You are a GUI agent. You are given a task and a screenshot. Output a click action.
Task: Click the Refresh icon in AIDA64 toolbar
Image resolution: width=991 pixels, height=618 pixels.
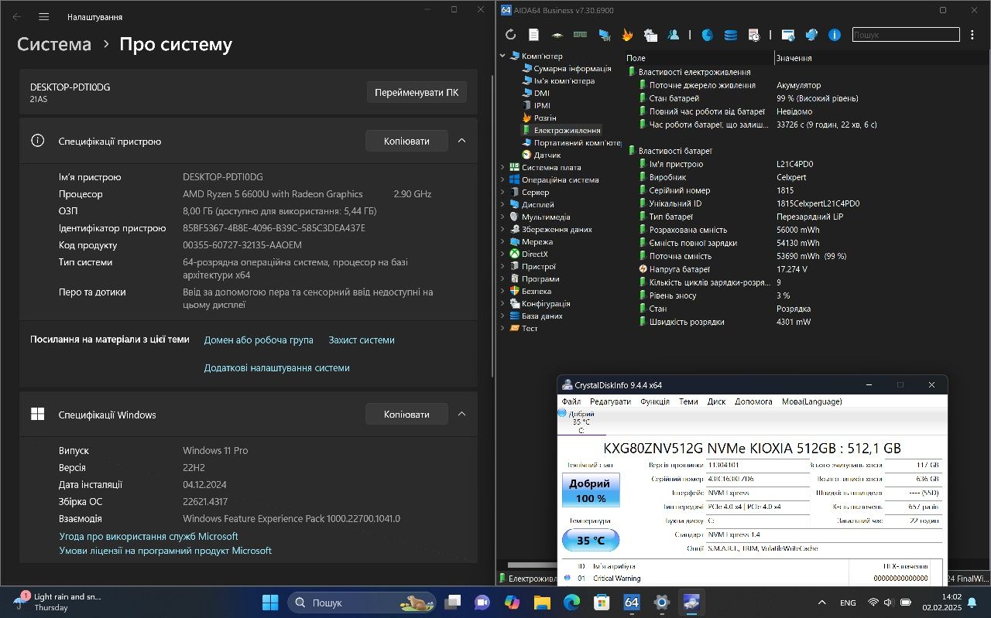(x=510, y=35)
